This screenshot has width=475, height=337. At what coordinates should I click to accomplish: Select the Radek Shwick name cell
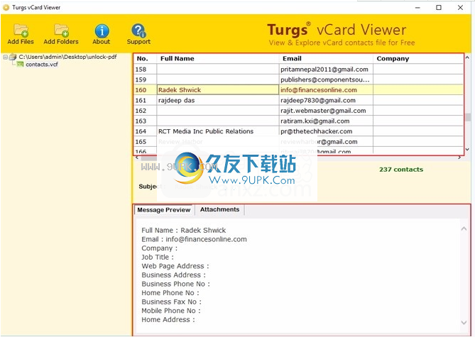click(217, 90)
